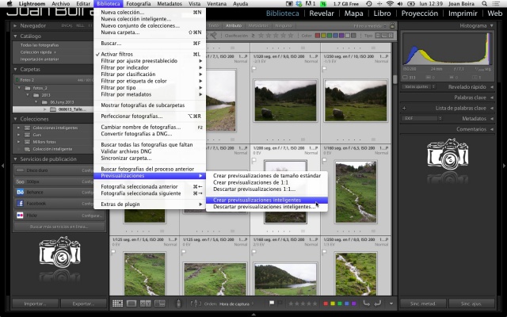The height and width of the screenshot is (317, 507).
Task: Rotate photo counterclockwise in bottom toolbar
Action: tap(366, 304)
